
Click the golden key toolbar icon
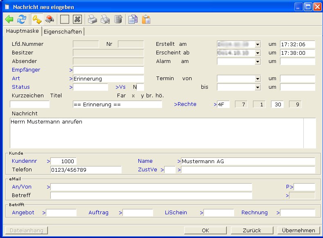[x=37, y=20]
